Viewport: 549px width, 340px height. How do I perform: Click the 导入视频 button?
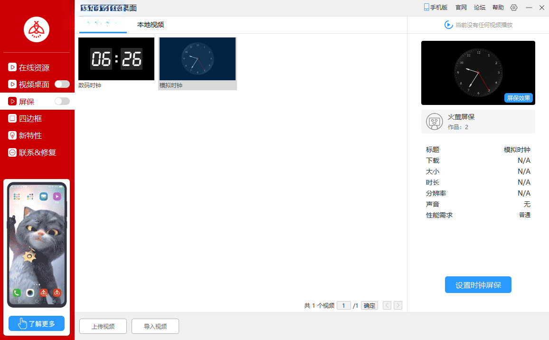(155, 326)
